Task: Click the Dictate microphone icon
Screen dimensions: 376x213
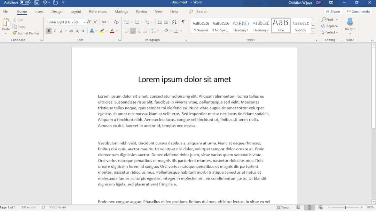Action: [350, 22]
